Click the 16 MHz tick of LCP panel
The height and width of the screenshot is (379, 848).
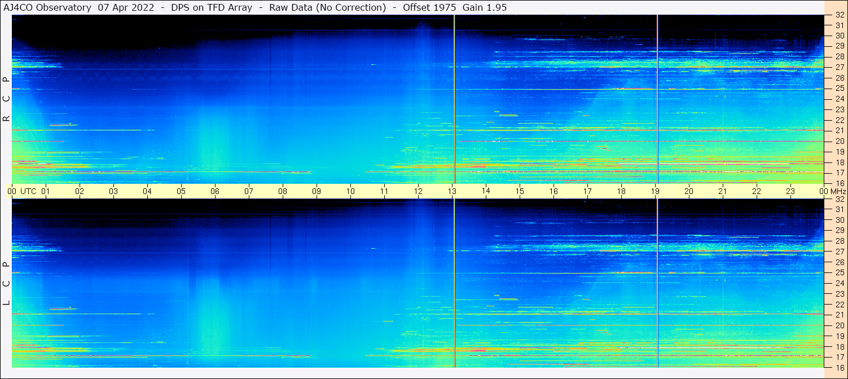point(840,367)
